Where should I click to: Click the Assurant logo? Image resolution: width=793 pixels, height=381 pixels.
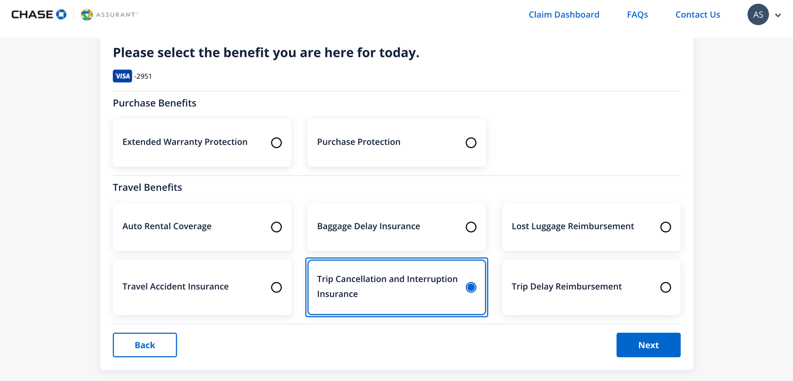click(109, 14)
